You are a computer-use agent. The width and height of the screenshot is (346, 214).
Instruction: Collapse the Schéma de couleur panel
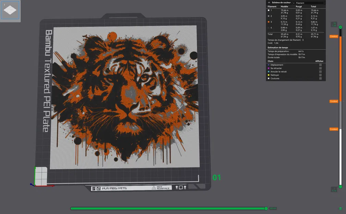pyautogui.click(x=269, y=3)
